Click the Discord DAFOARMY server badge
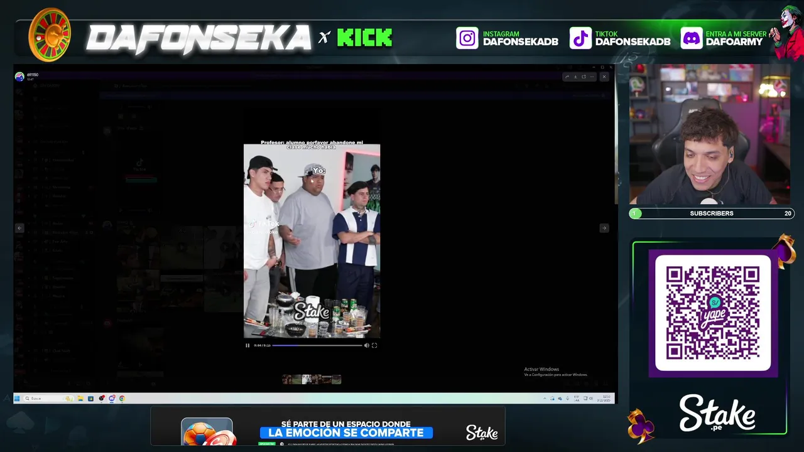 pos(724,38)
